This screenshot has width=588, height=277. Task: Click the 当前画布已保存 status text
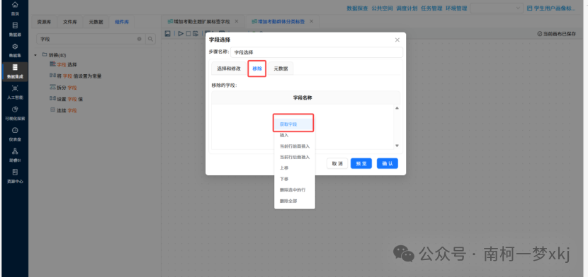(x=557, y=34)
